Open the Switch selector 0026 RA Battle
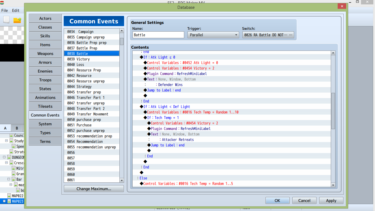The width and height of the screenshot is (375, 211). coord(268,35)
